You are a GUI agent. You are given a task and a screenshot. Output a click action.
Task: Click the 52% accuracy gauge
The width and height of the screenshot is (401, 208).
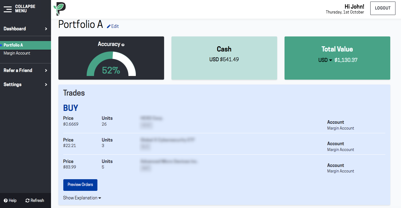coord(111,64)
